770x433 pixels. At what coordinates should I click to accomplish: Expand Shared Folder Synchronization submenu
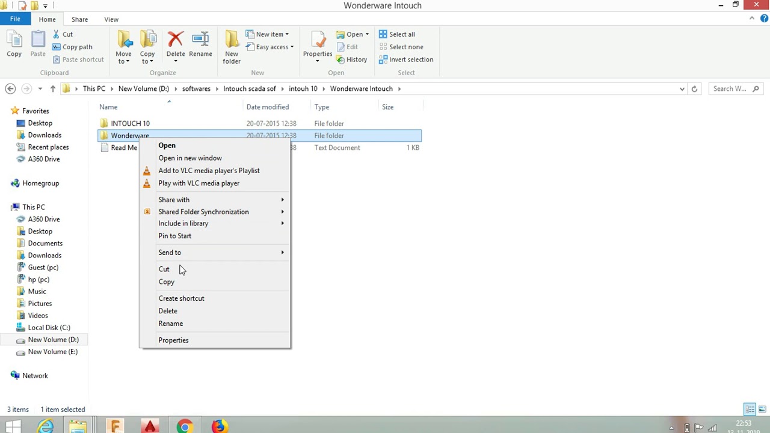[x=215, y=212]
